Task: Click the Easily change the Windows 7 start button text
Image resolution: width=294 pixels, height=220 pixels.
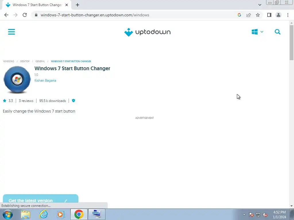Action: coord(39,111)
